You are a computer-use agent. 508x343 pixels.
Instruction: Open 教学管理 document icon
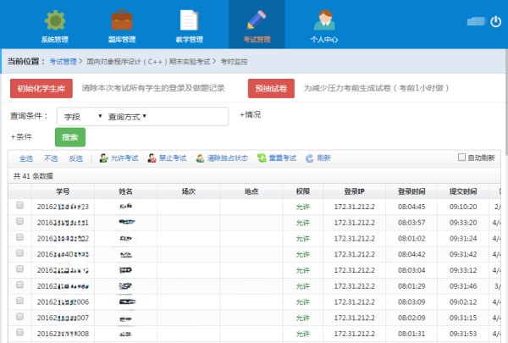point(189,19)
